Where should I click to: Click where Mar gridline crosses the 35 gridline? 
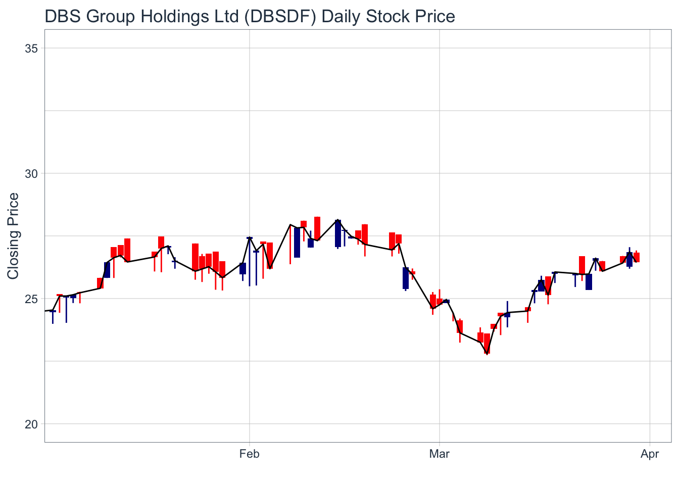click(440, 48)
